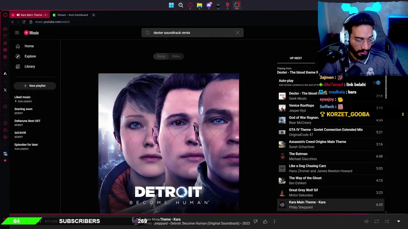Screen dimensions: 408x229
Task: Click the music.youtube.com address bar
Action: pyautogui.click(x=52, y=22)
